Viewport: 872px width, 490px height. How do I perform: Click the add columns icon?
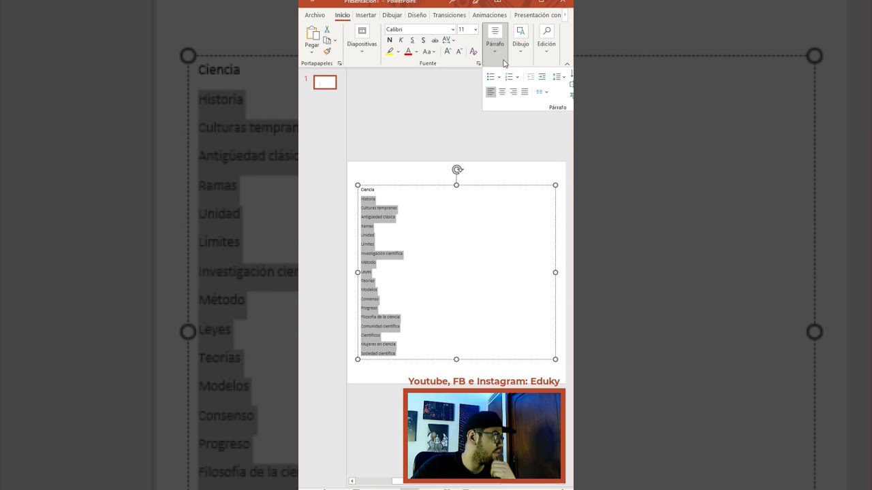540,92
